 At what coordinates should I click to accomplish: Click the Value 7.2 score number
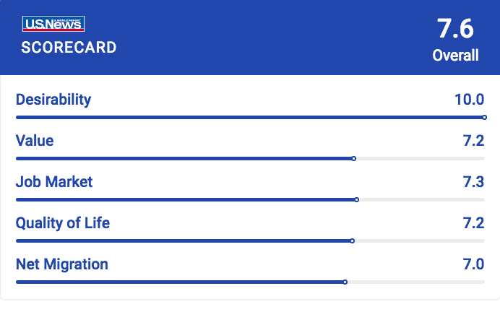click(473, 141)
